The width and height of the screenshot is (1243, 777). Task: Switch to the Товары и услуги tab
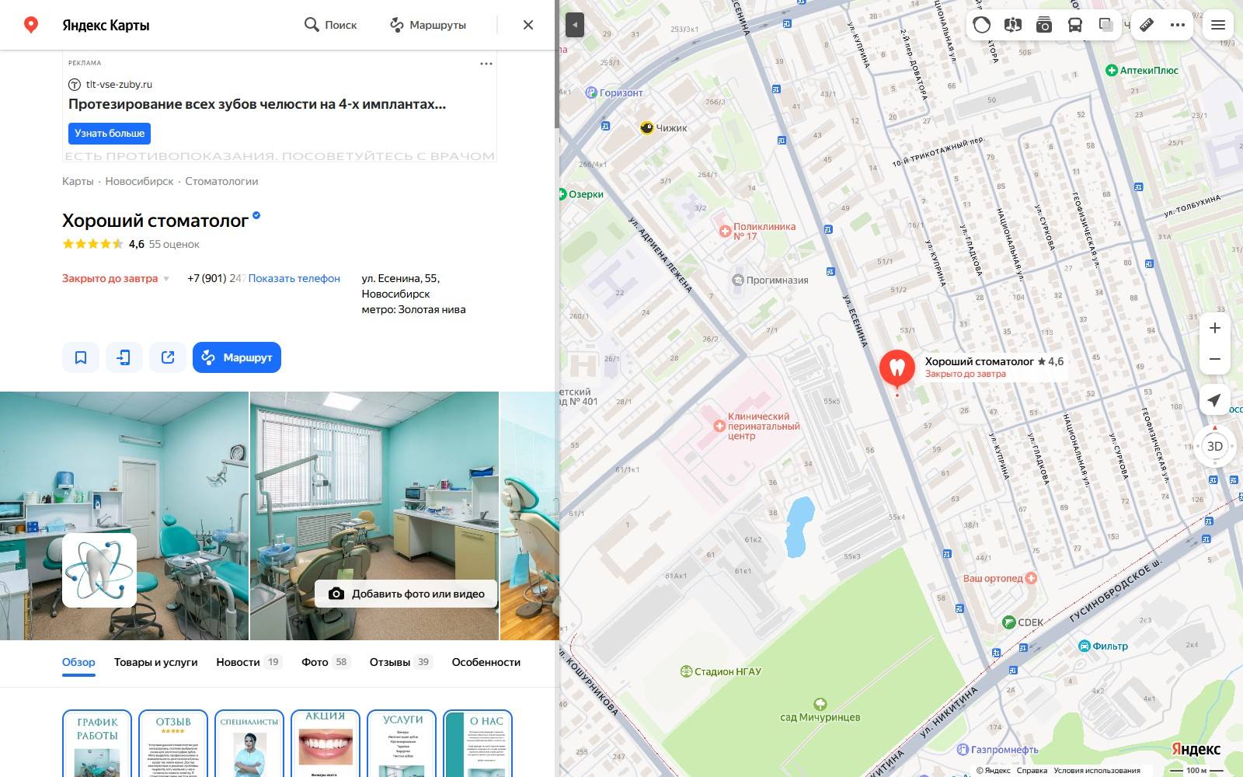click(156, 662)
